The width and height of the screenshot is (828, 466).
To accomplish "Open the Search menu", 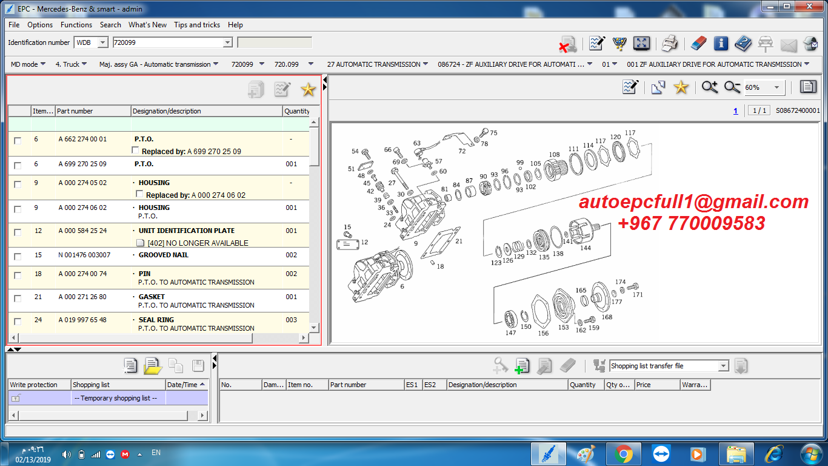I will [110, 25].
